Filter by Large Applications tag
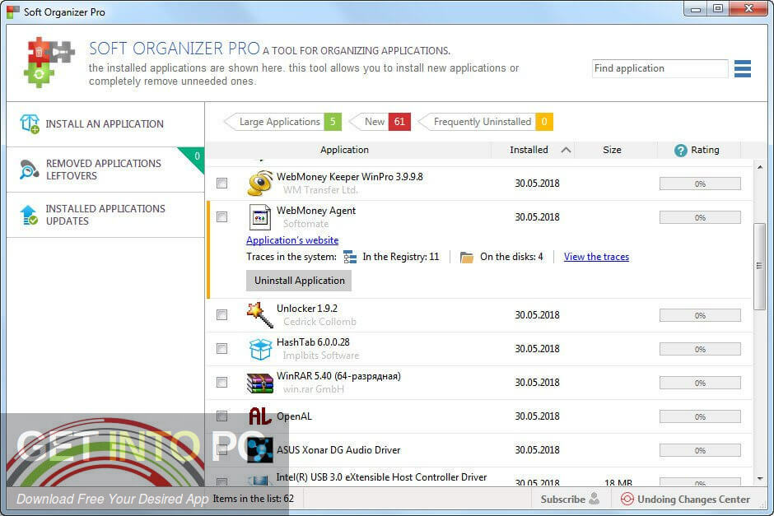 pyautogui.click(x=282, y=122)
